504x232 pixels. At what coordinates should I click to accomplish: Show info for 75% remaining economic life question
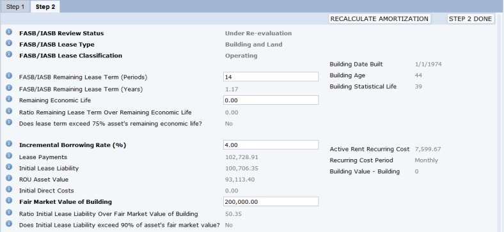[9, 123]
